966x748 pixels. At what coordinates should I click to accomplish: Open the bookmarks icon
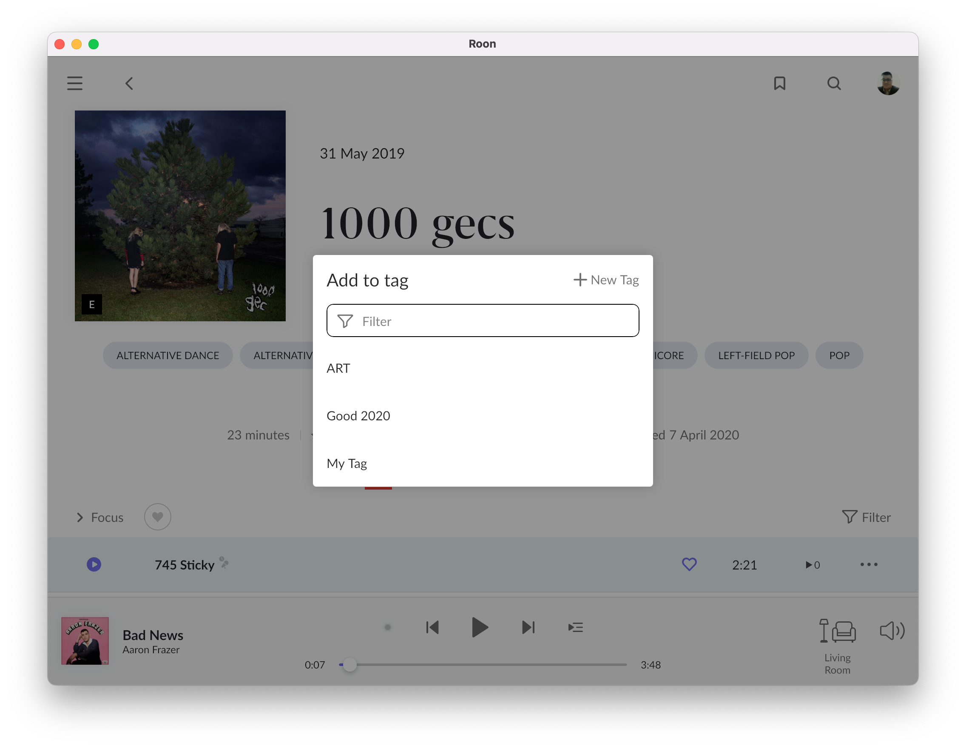pyautogui.click(x=779, y=83)
